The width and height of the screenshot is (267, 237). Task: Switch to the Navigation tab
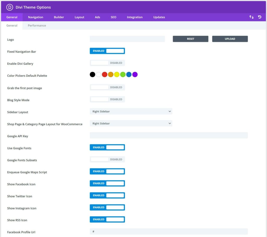(35, 17)
